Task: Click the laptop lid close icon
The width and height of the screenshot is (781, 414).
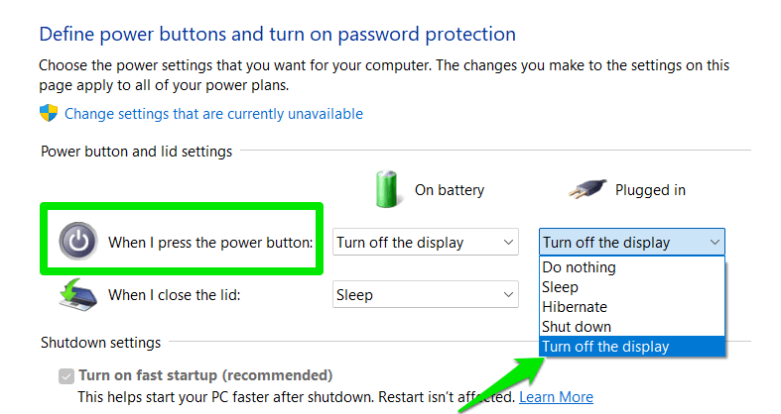Action: (x=77, y=294)
